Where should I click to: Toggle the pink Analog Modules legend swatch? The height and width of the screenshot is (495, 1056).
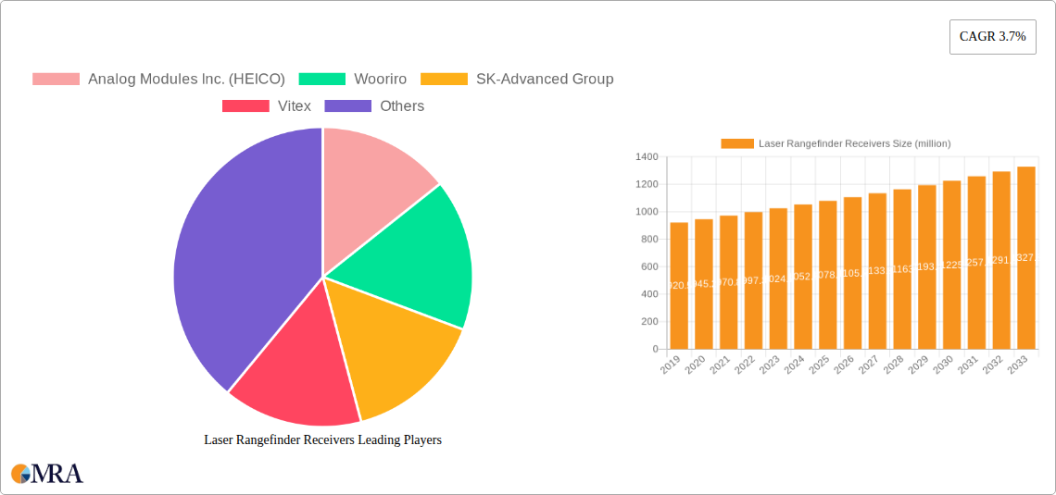pos(56,80)
